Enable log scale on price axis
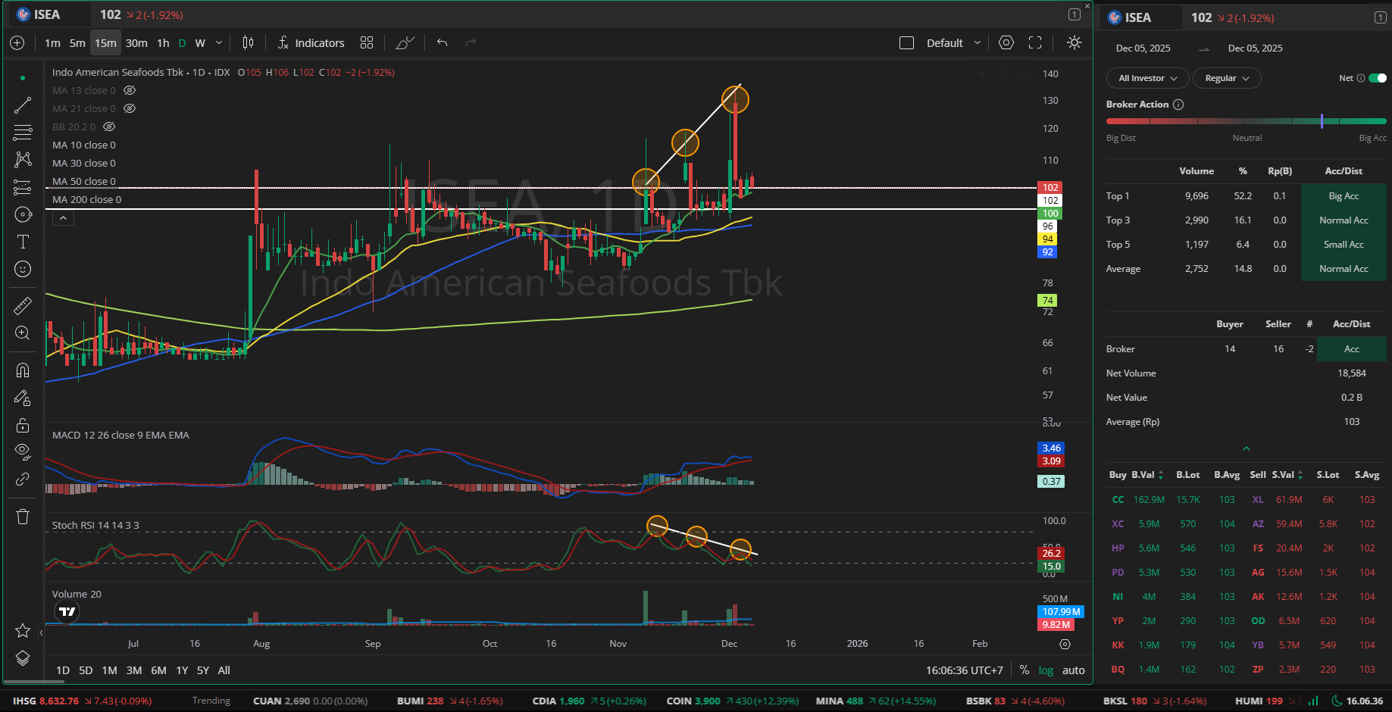The width and height of the screenshot is (1392, 712). 1046,670
